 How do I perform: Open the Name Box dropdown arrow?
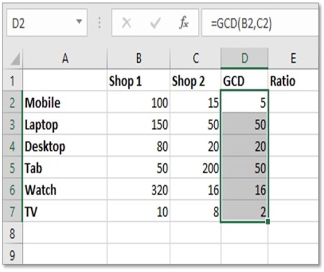click(x=79, y=21)
